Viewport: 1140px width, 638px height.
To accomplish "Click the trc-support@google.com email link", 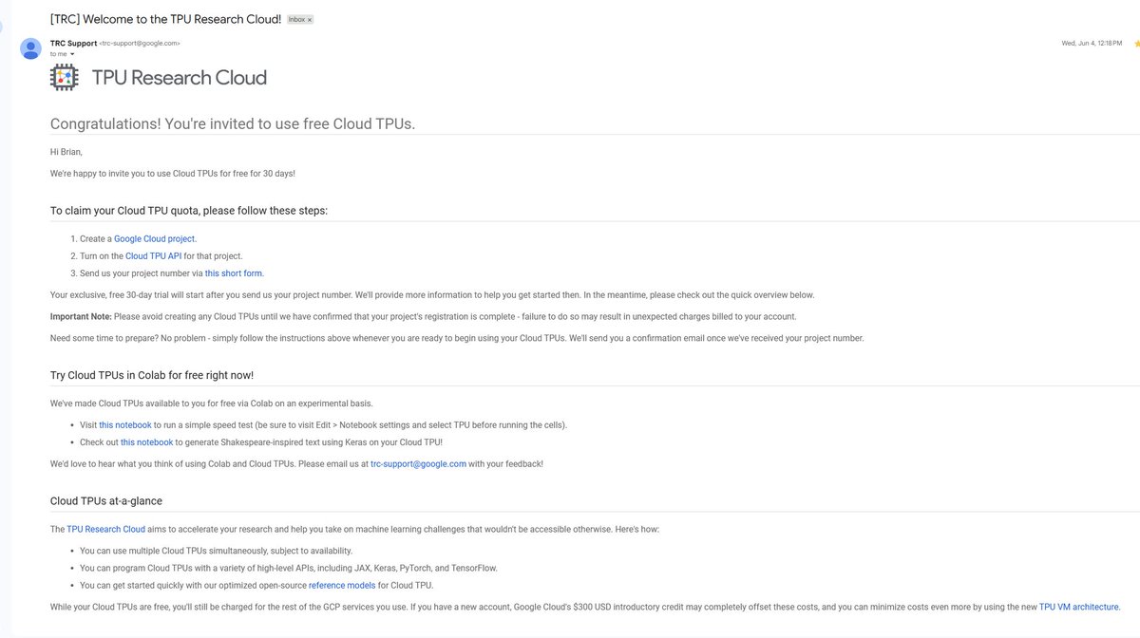I will pos(418,464).
